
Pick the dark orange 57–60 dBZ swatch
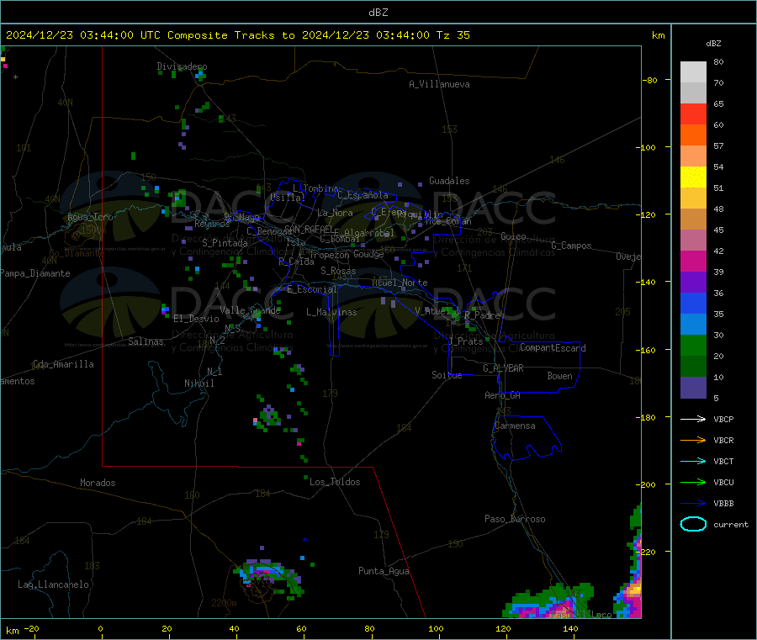[693, 135]
